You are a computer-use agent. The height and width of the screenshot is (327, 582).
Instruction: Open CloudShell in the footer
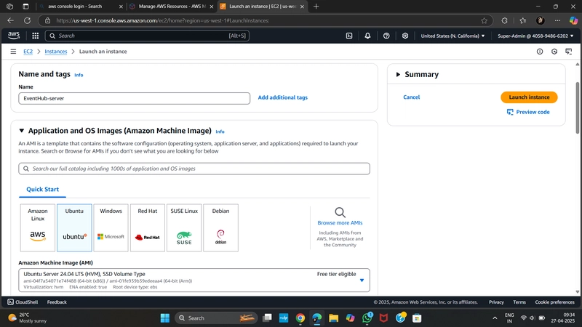pyautogui.click(x=23, y=302)
